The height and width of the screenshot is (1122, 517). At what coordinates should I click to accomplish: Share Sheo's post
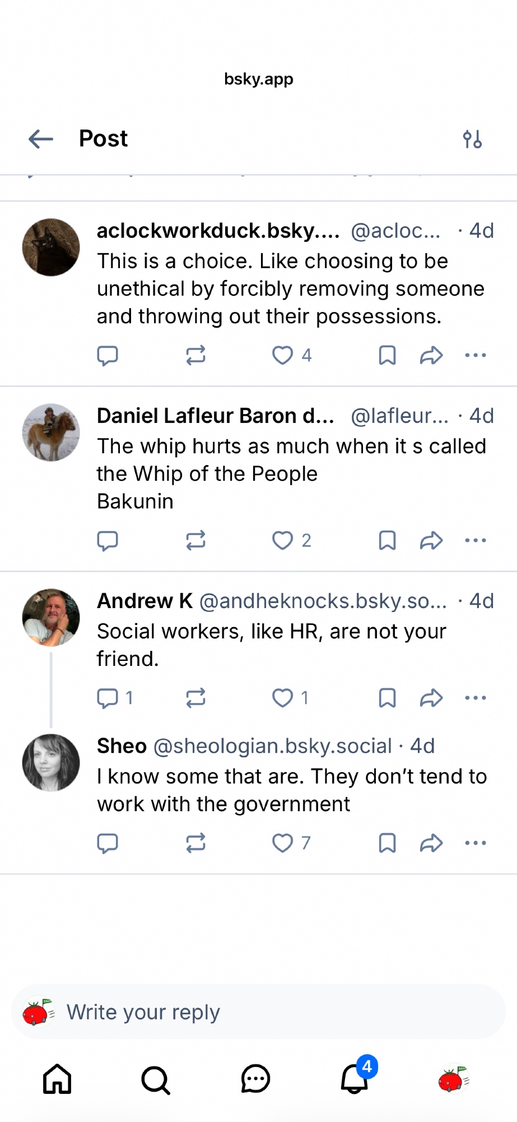431,843
